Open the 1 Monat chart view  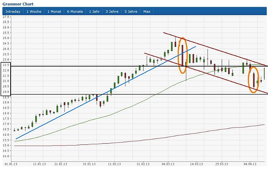click(54, 11)
